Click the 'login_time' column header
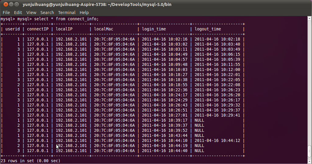This screenshot has width=312, height=164. (154, 29)
